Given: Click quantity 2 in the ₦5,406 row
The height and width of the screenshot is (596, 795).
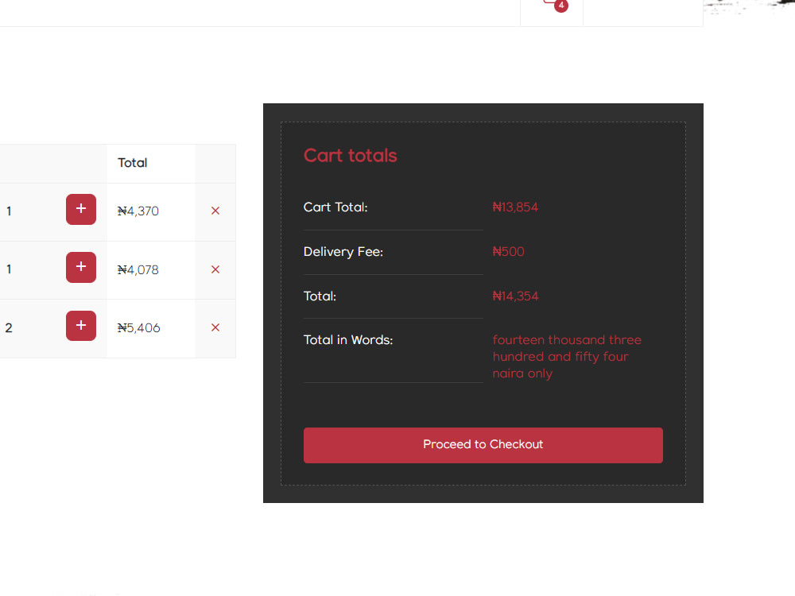Looking at the screenshot, I should click(9, 328).
